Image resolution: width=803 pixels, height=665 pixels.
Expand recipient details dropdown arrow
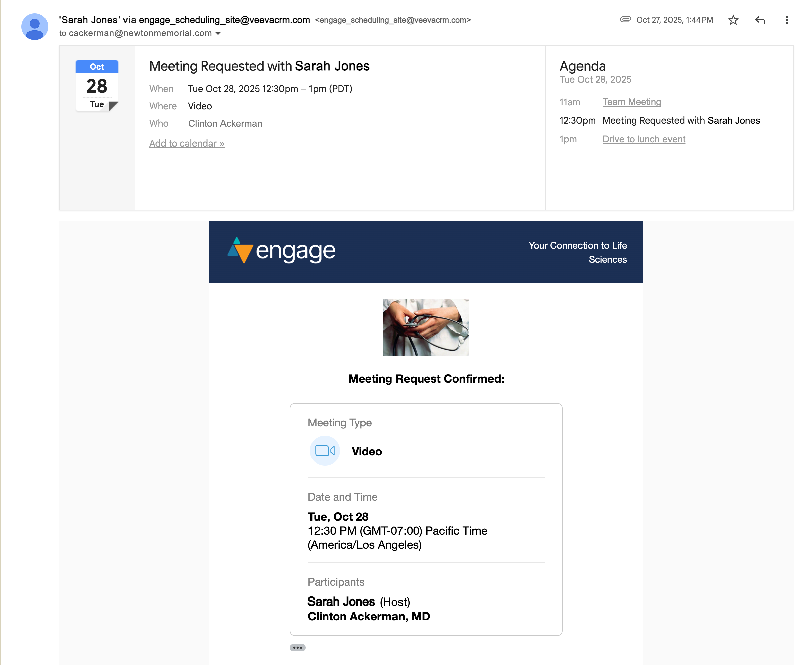[218, 34]
